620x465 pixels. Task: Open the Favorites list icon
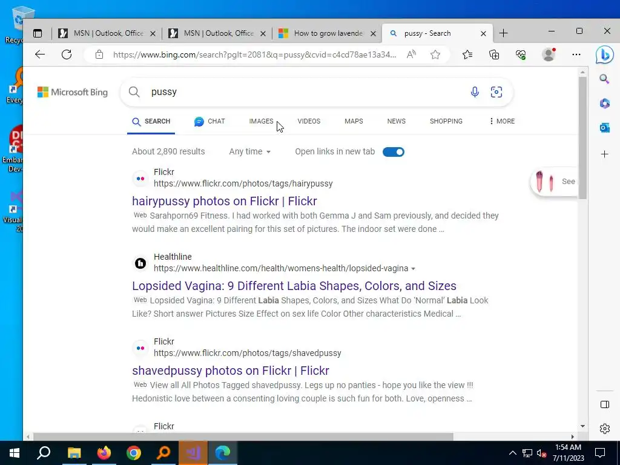(x=467, y=54)
